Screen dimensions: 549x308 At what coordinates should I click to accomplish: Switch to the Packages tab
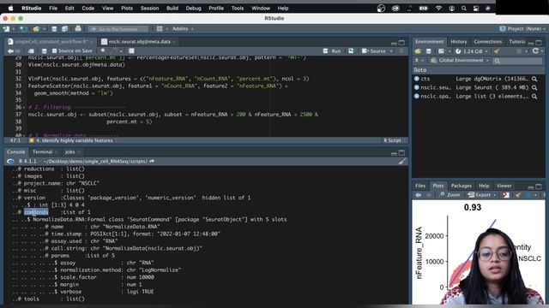462,186
